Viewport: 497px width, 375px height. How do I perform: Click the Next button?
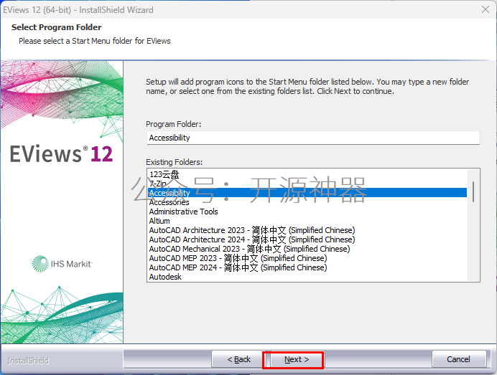tap(297, 359)
